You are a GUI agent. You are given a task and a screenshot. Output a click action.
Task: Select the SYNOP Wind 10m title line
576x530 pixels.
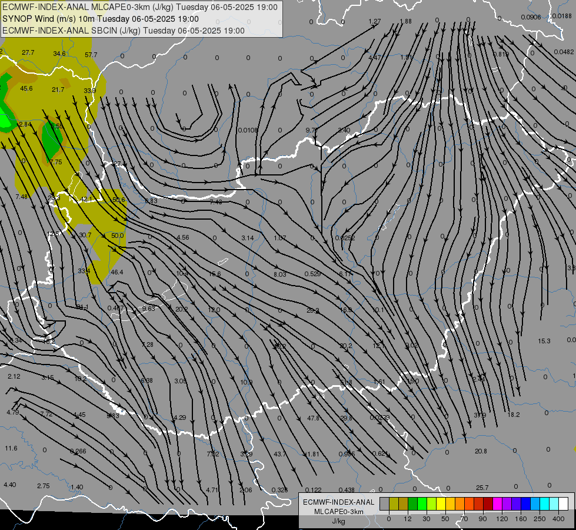100,19
